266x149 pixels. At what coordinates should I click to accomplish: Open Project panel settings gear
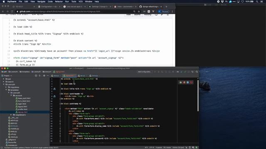pos(44,76)
